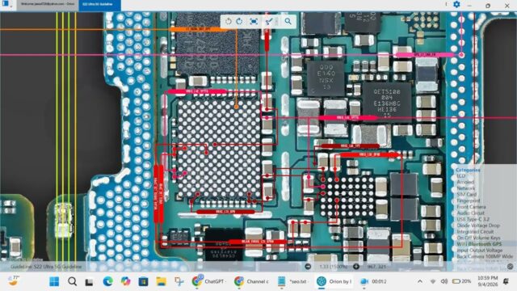Choose Network category
This screenshot has height=291, width=517.
pyautogui.click(x=465, y=188)
